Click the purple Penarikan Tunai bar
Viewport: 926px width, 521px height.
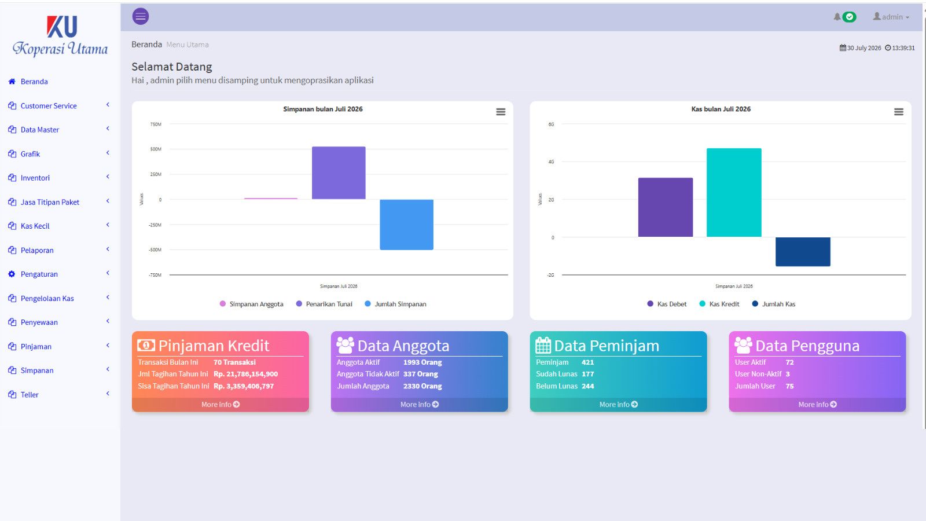click(x=339, y=173)
